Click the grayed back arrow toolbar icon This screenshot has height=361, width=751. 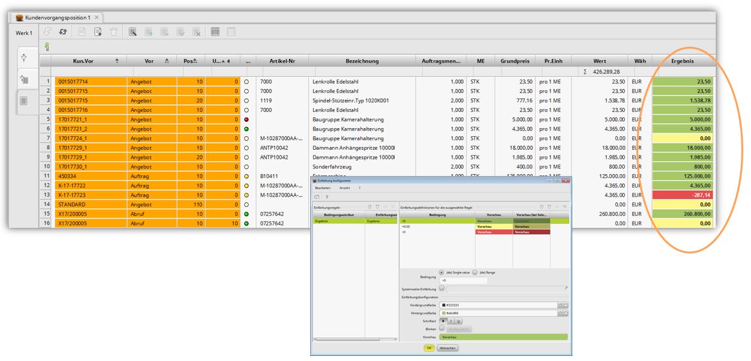(47, 32)
